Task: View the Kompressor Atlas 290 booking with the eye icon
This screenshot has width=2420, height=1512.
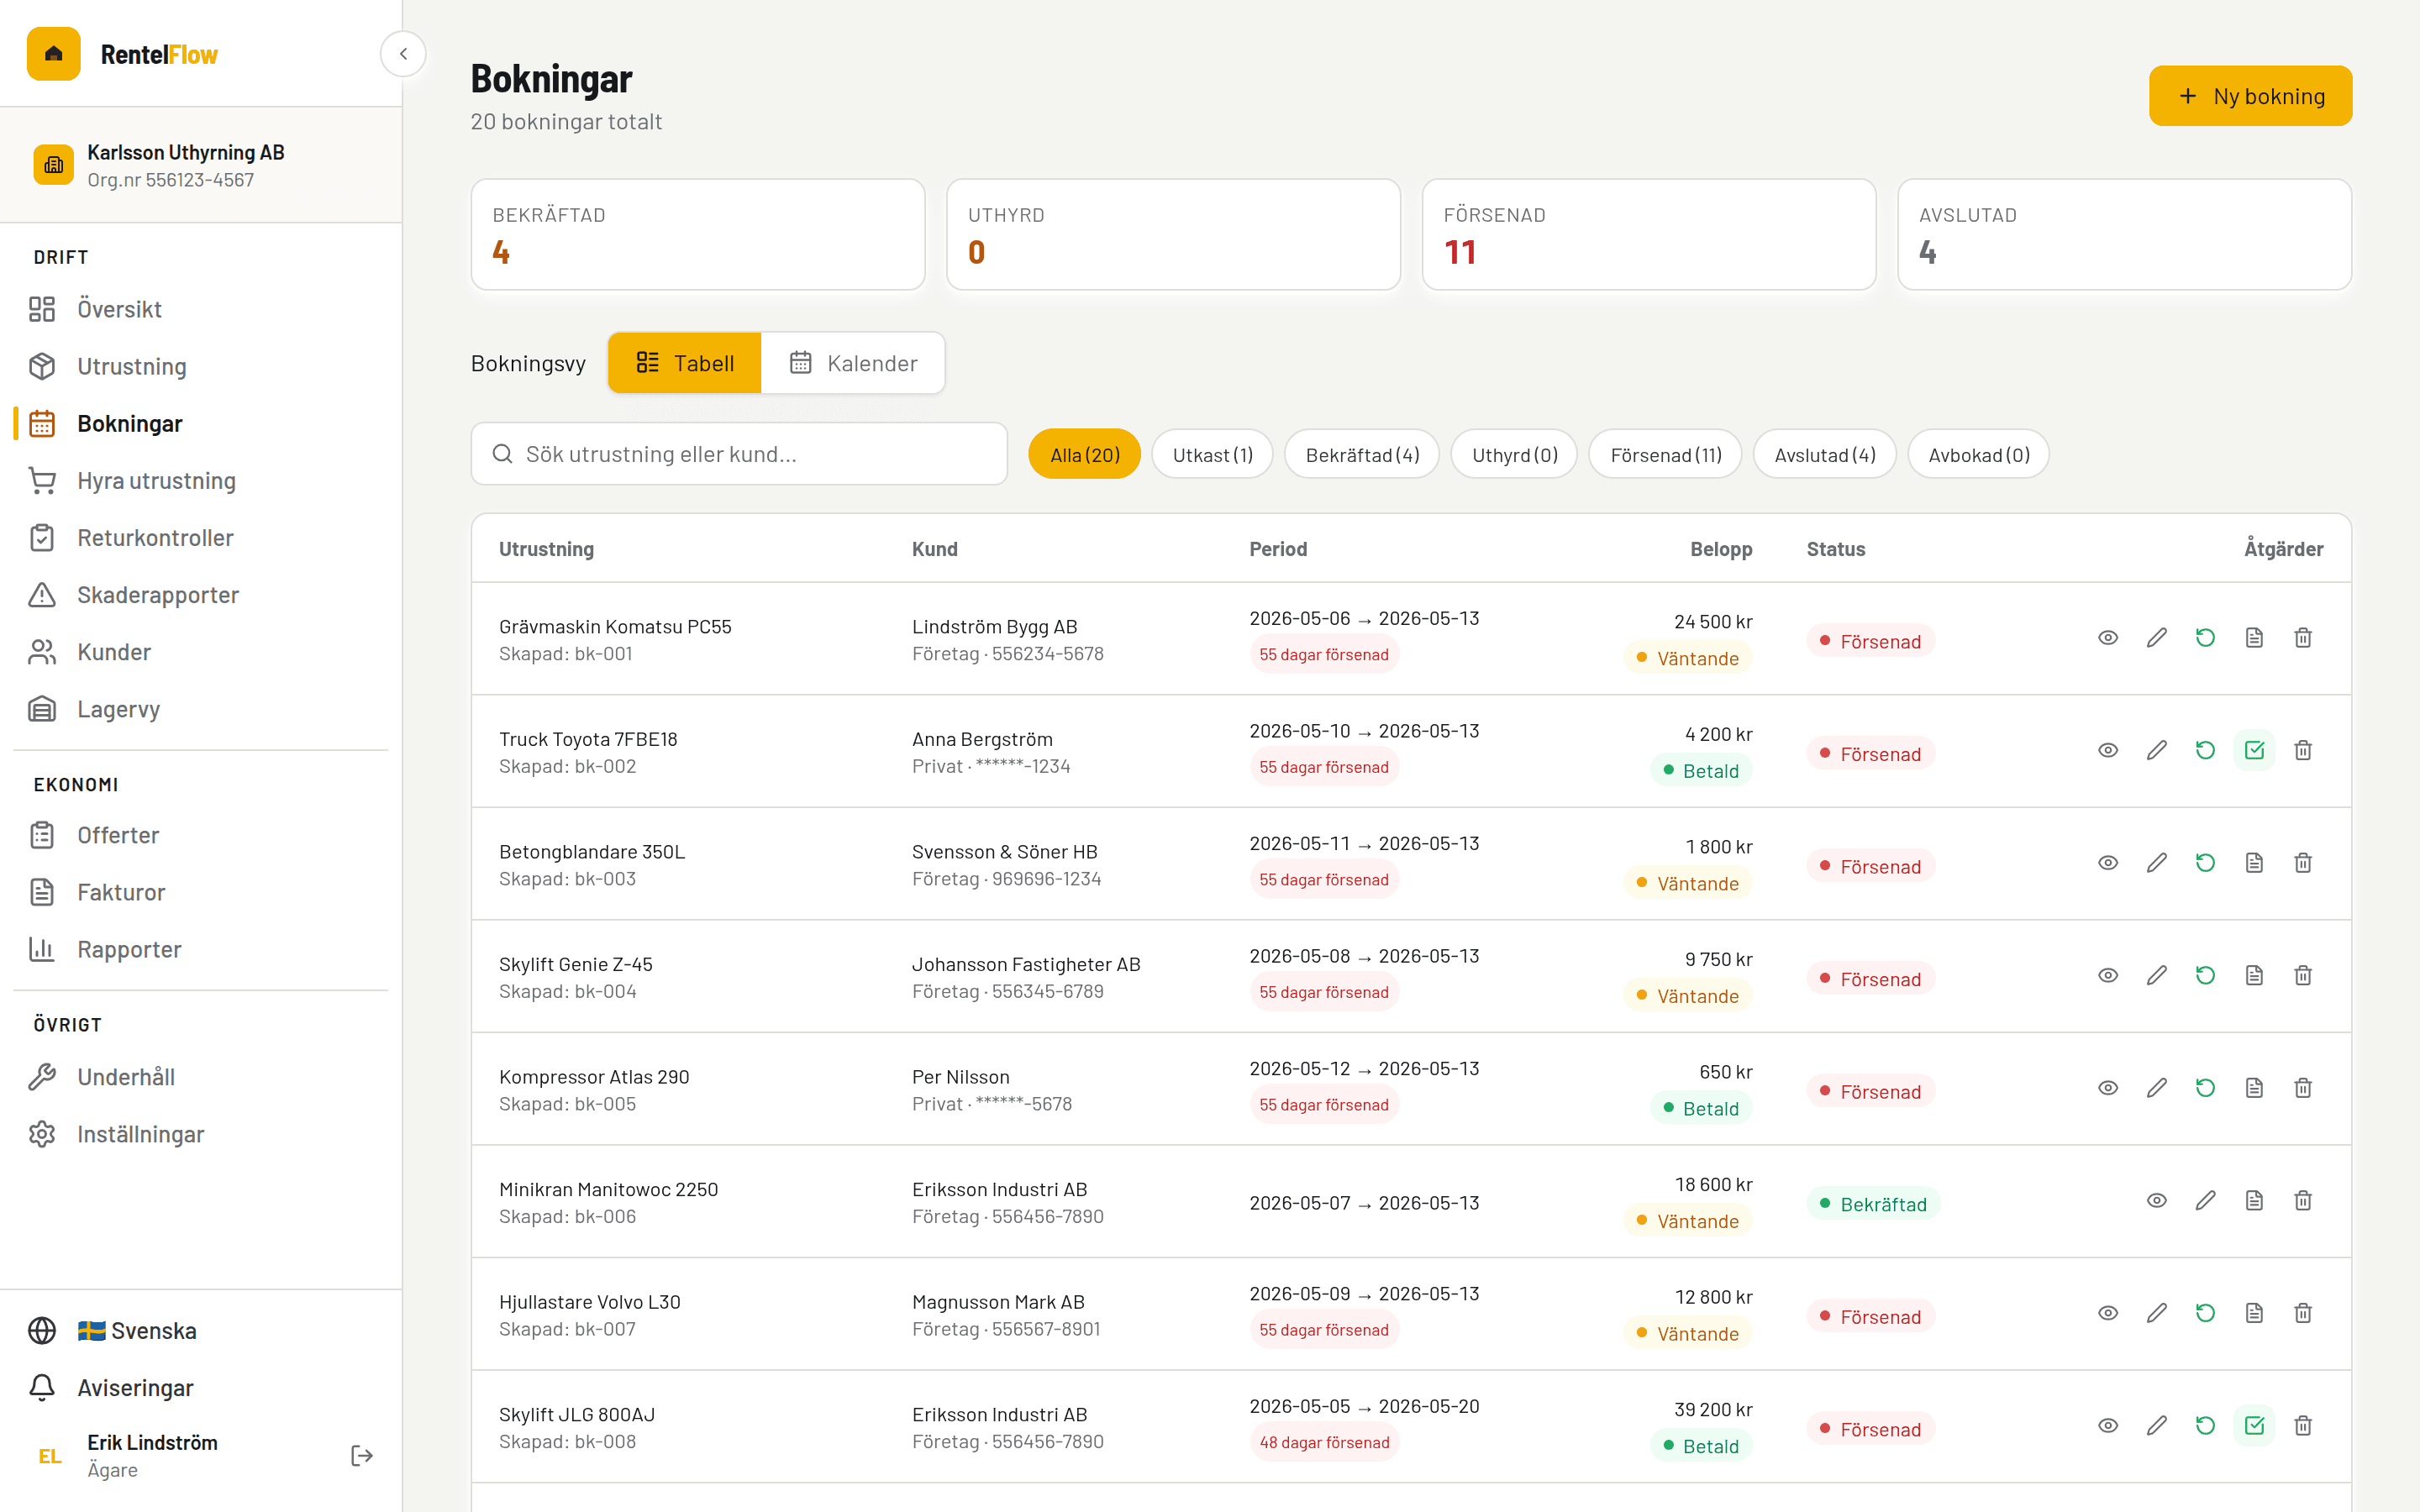Action: point(2108,1088)
